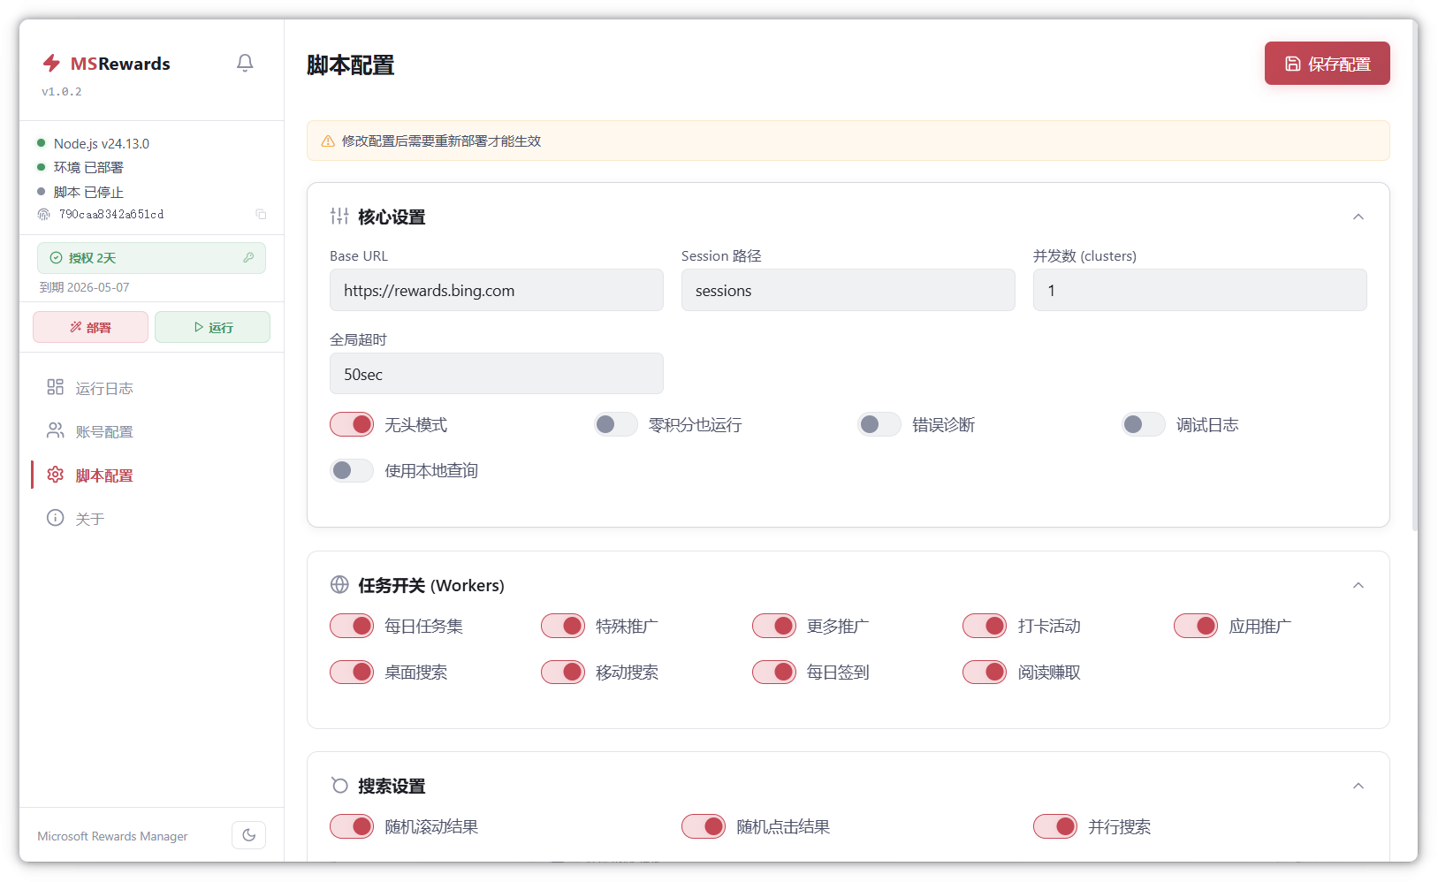
Task: Click the device ID 790caa8342a651cd
Action: click(111, 215)
